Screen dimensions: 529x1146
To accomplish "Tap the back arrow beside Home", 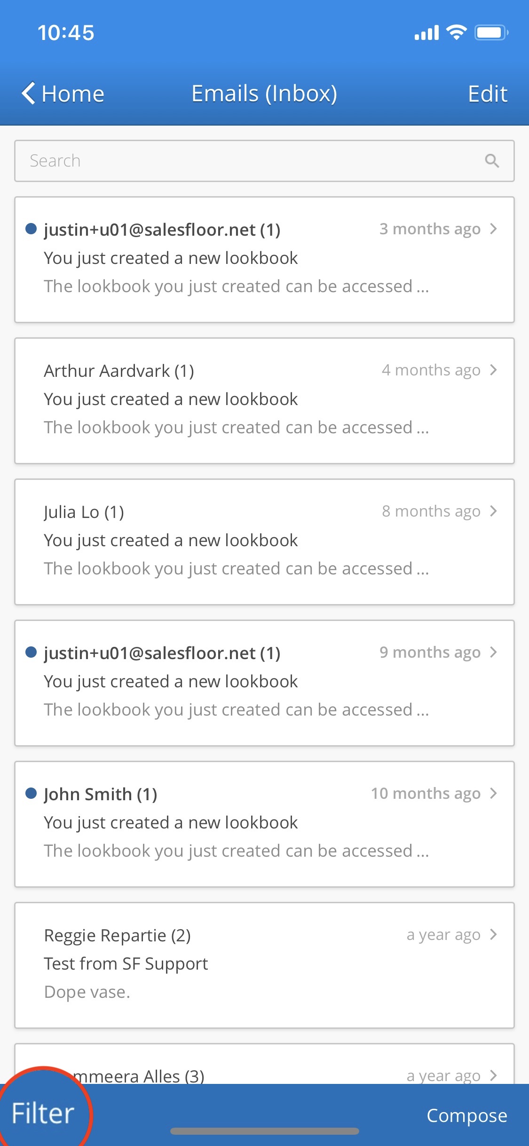I will [x=28, y=93].
